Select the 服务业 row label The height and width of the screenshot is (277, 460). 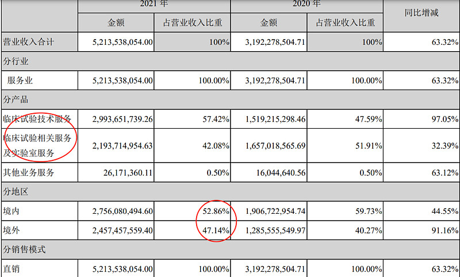pos(20,80)
